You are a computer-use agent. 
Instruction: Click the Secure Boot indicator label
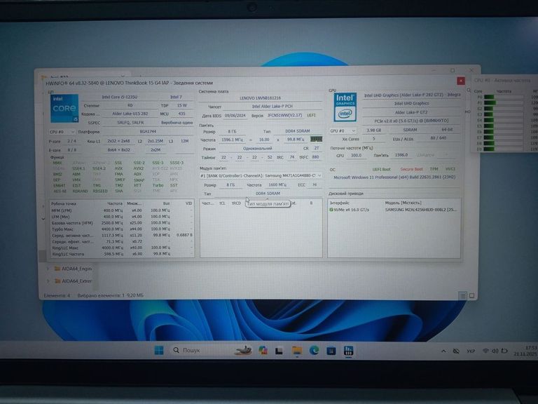click(x=412, y=169)
